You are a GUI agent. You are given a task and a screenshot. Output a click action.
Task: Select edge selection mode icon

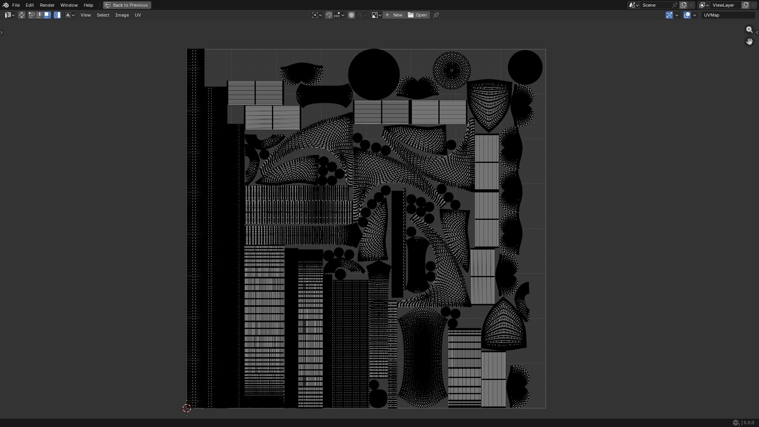click(40, 15)
